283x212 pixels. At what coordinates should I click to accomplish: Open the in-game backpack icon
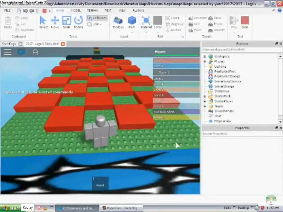(35, 52)
